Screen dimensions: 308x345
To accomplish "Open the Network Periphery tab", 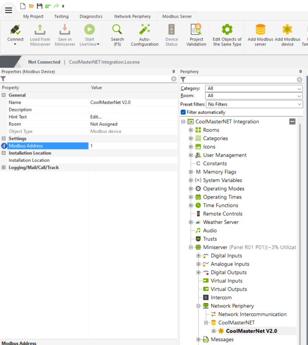I will (x=132, y=16).
